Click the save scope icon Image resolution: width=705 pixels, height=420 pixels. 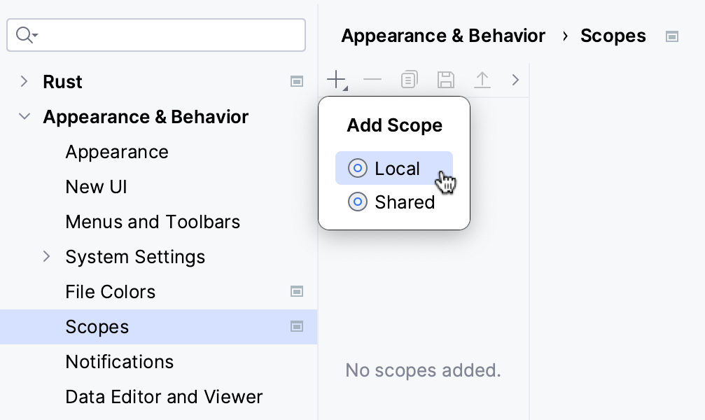coord(446,79)
